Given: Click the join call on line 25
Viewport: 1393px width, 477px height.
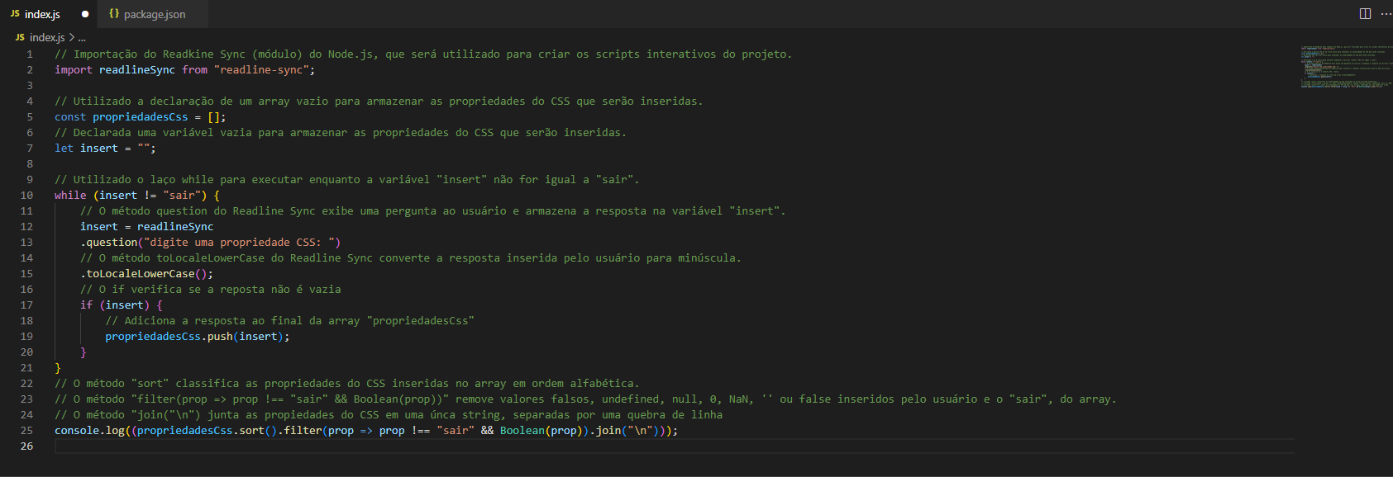Looking at the screenshot, I should [x=608, y=431].
